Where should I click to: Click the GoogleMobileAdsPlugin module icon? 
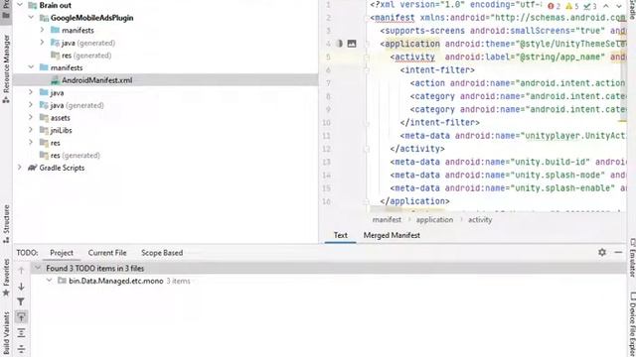pyautogui.click(x=44, y=18)
